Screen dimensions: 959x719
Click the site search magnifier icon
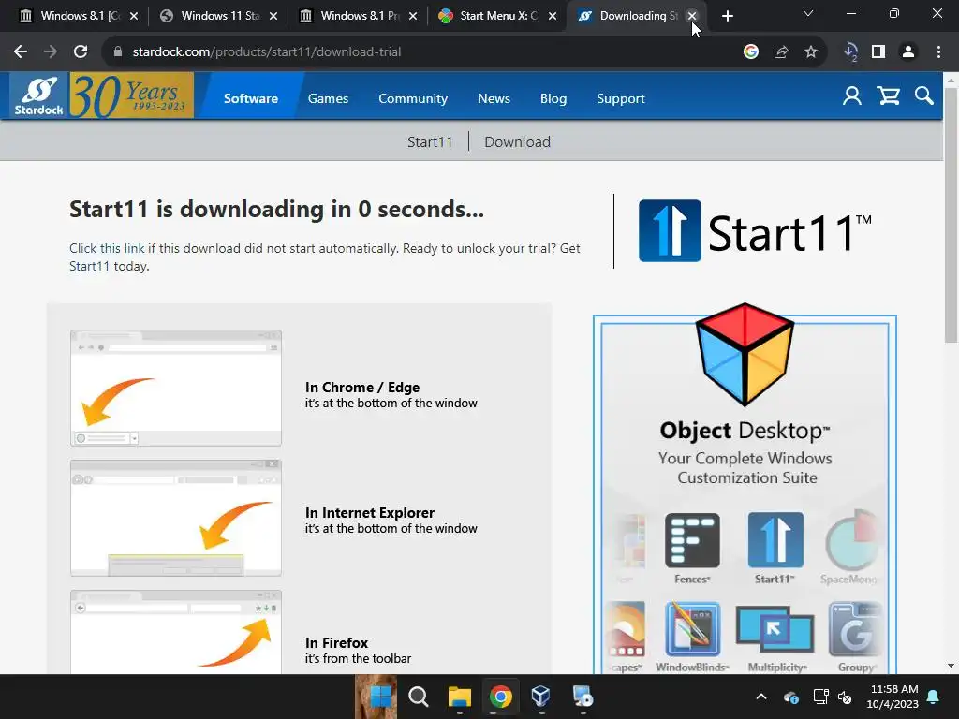(x=923, y=96)
